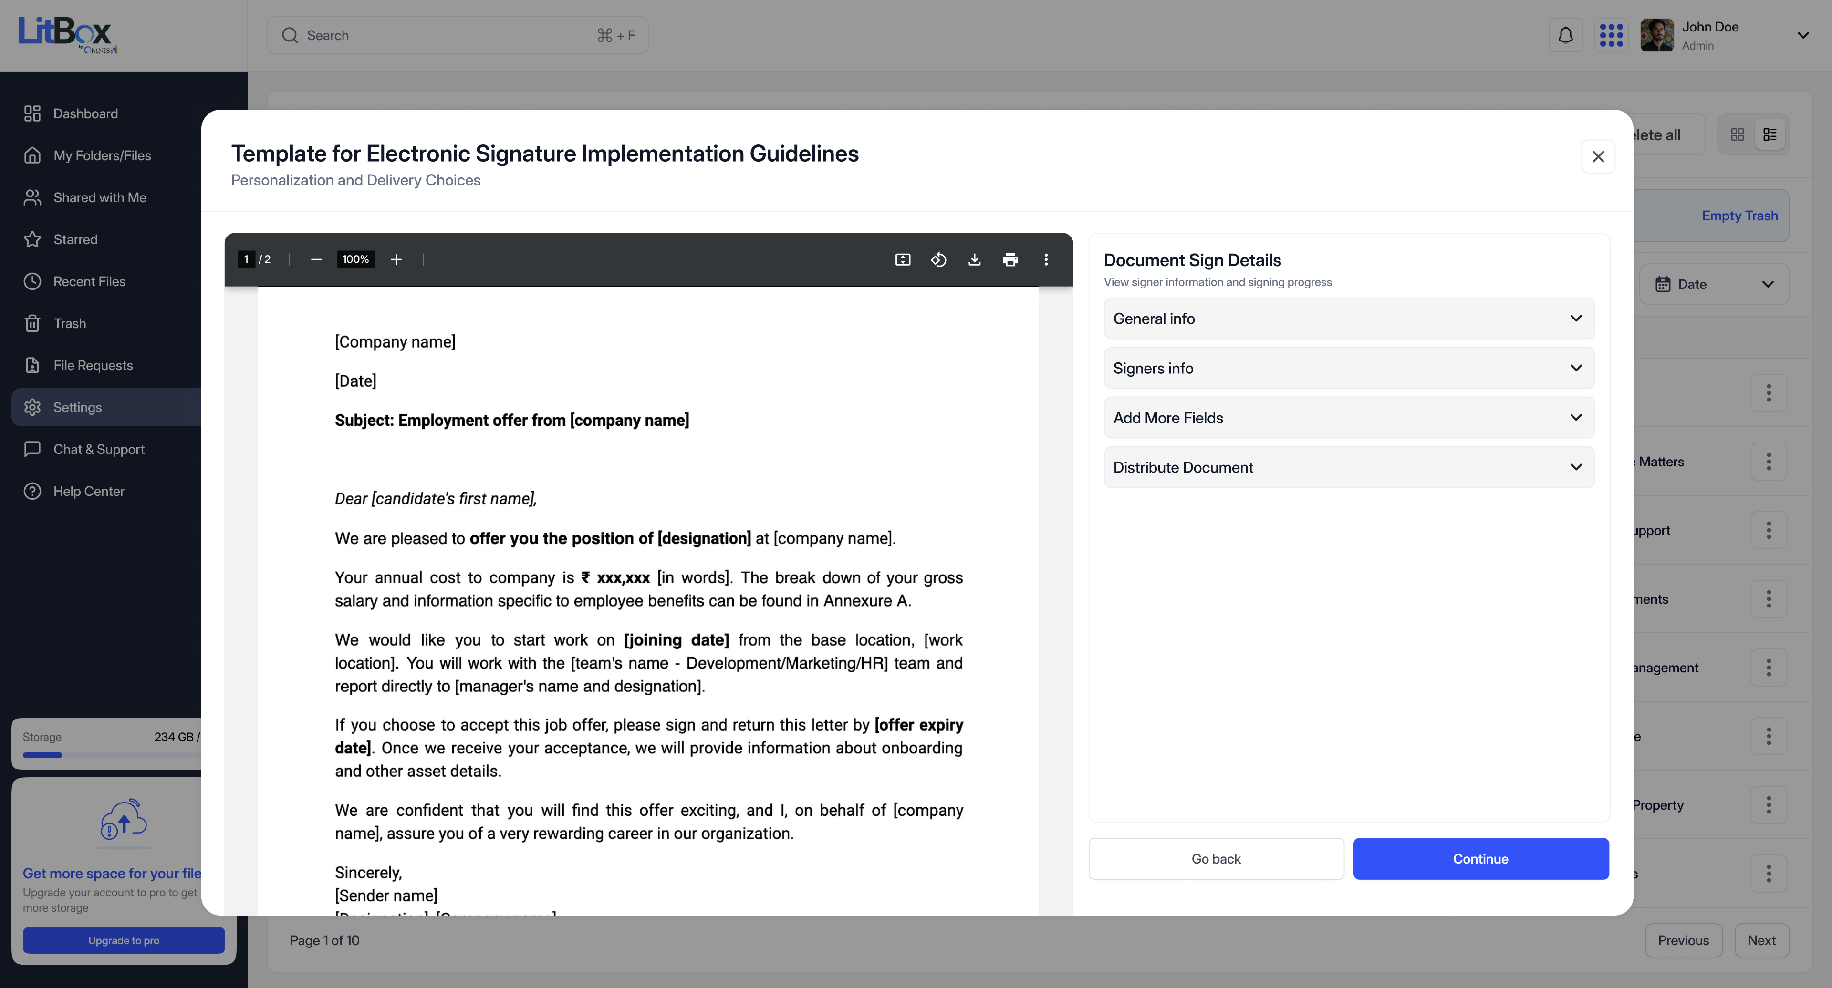Screen dimensions: 1832x988
Task: Click the dialog subtitle Personalization and Delivery Choices
Action: coord(355,181)
